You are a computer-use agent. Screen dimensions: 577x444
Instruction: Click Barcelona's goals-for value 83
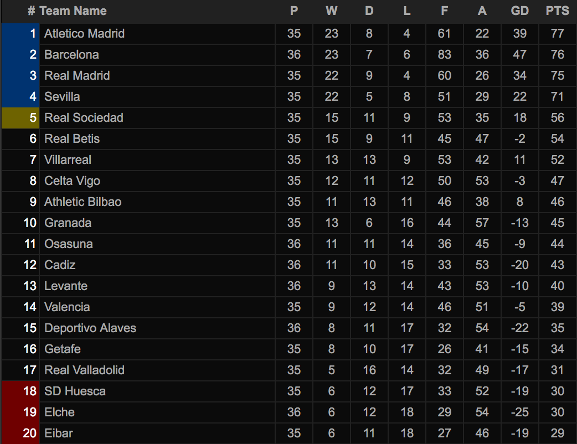click(x=444, y=55)
